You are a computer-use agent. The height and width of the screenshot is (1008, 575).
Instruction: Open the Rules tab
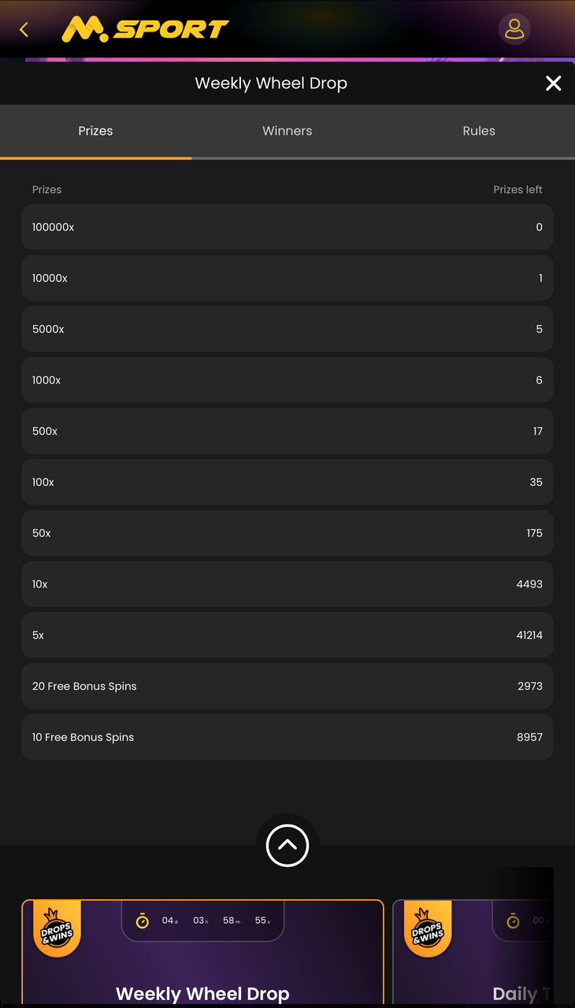tap(479, 131)
